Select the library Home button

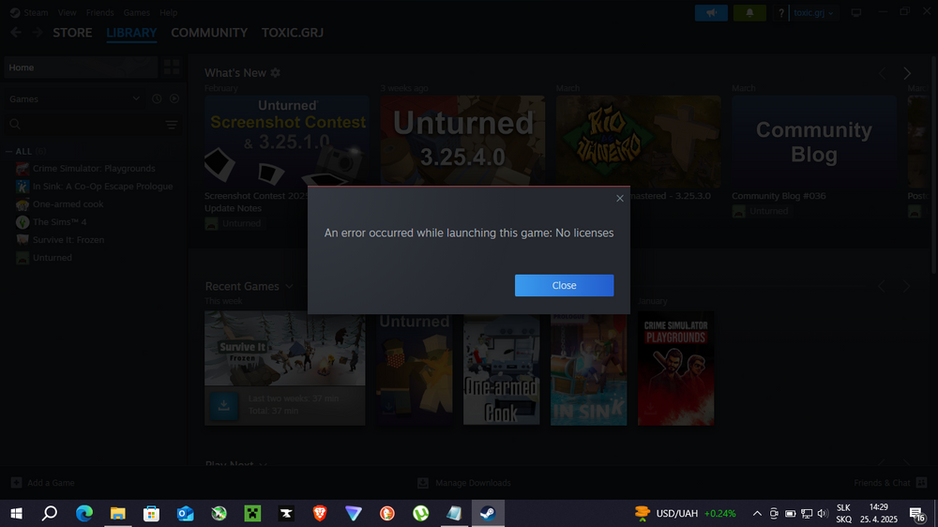coord(81,68)
